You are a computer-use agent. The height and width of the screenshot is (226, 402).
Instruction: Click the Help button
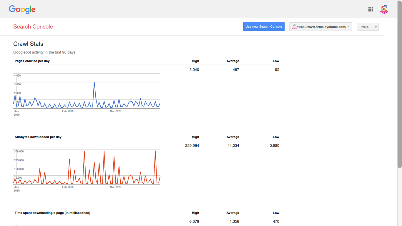(x=365, y=27)
